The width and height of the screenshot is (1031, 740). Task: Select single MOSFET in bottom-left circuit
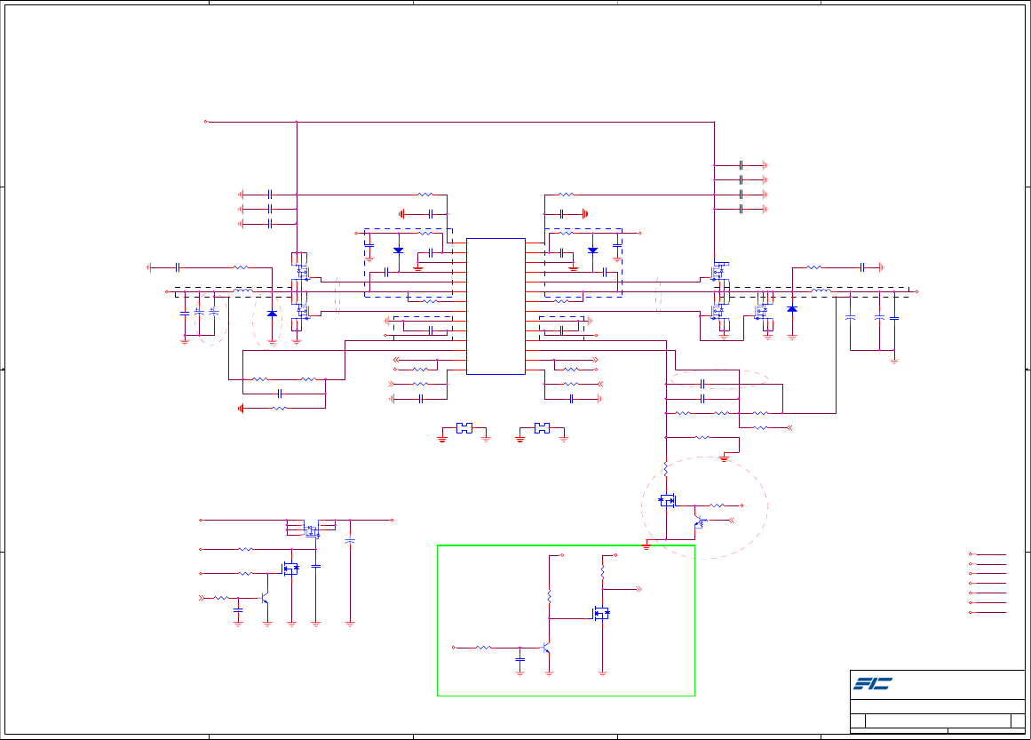point(290,569)
